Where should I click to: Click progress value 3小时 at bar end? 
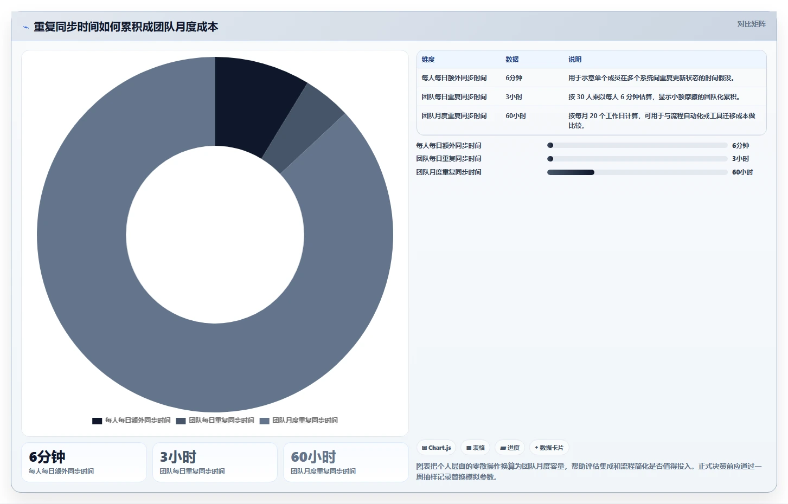(740, 159)
